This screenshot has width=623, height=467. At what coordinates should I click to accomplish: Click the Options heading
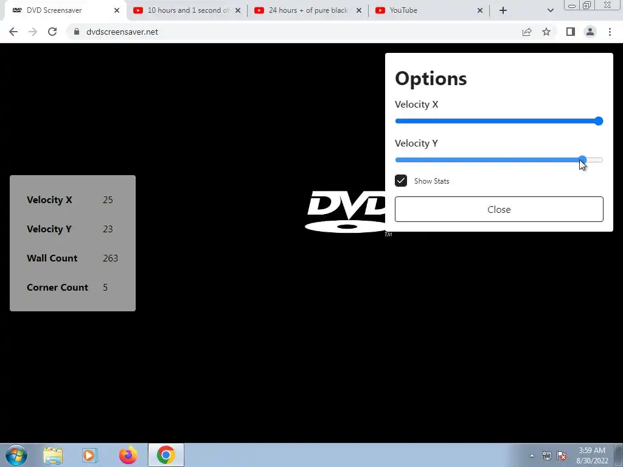(431, 78)
